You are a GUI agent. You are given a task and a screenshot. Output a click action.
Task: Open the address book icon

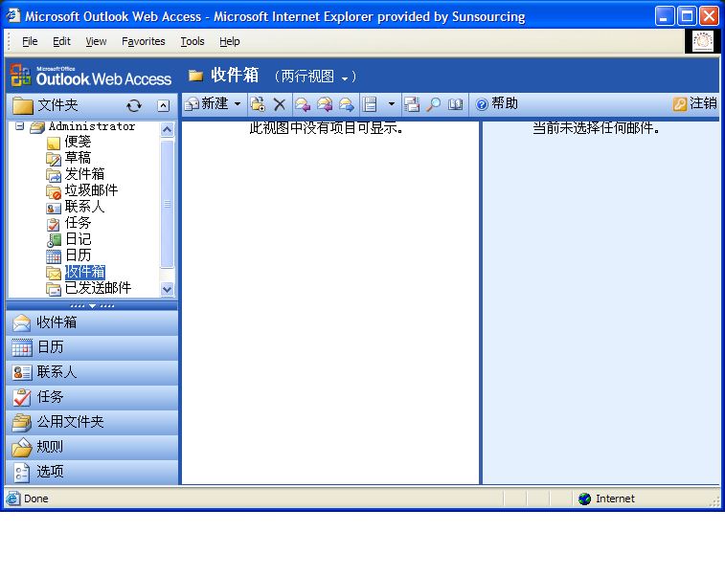456,104
